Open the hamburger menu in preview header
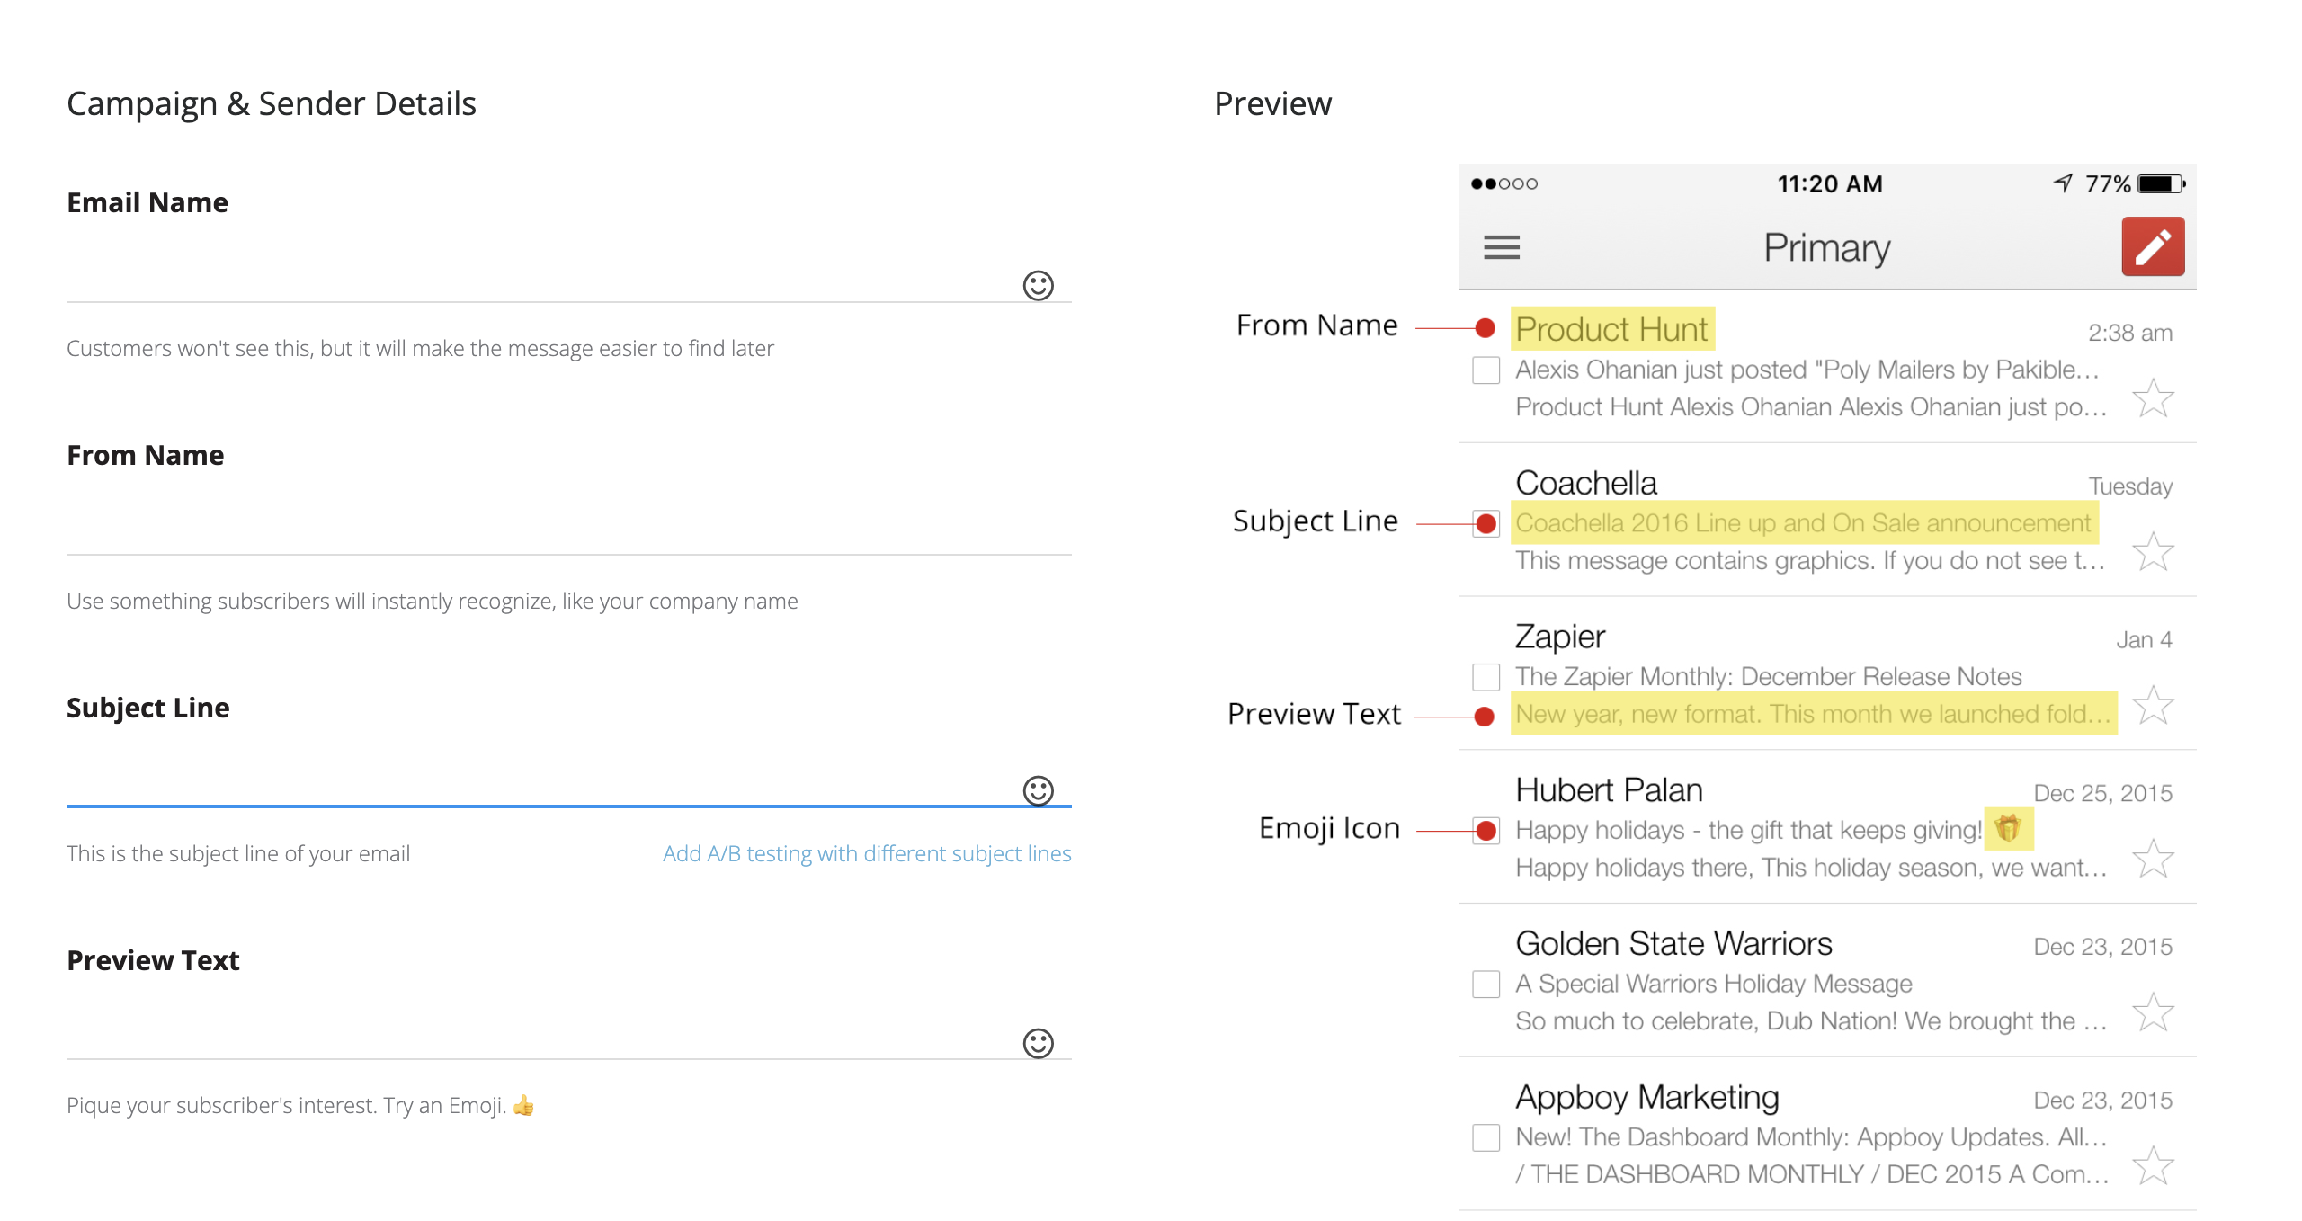The image size is (2302, 1221). (1502, 247)
